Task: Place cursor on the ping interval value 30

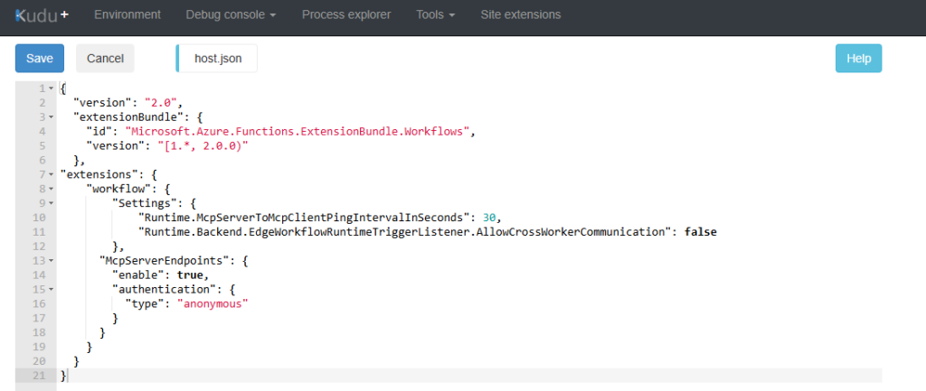Action: pyautogui.click(x=488, y=218)
